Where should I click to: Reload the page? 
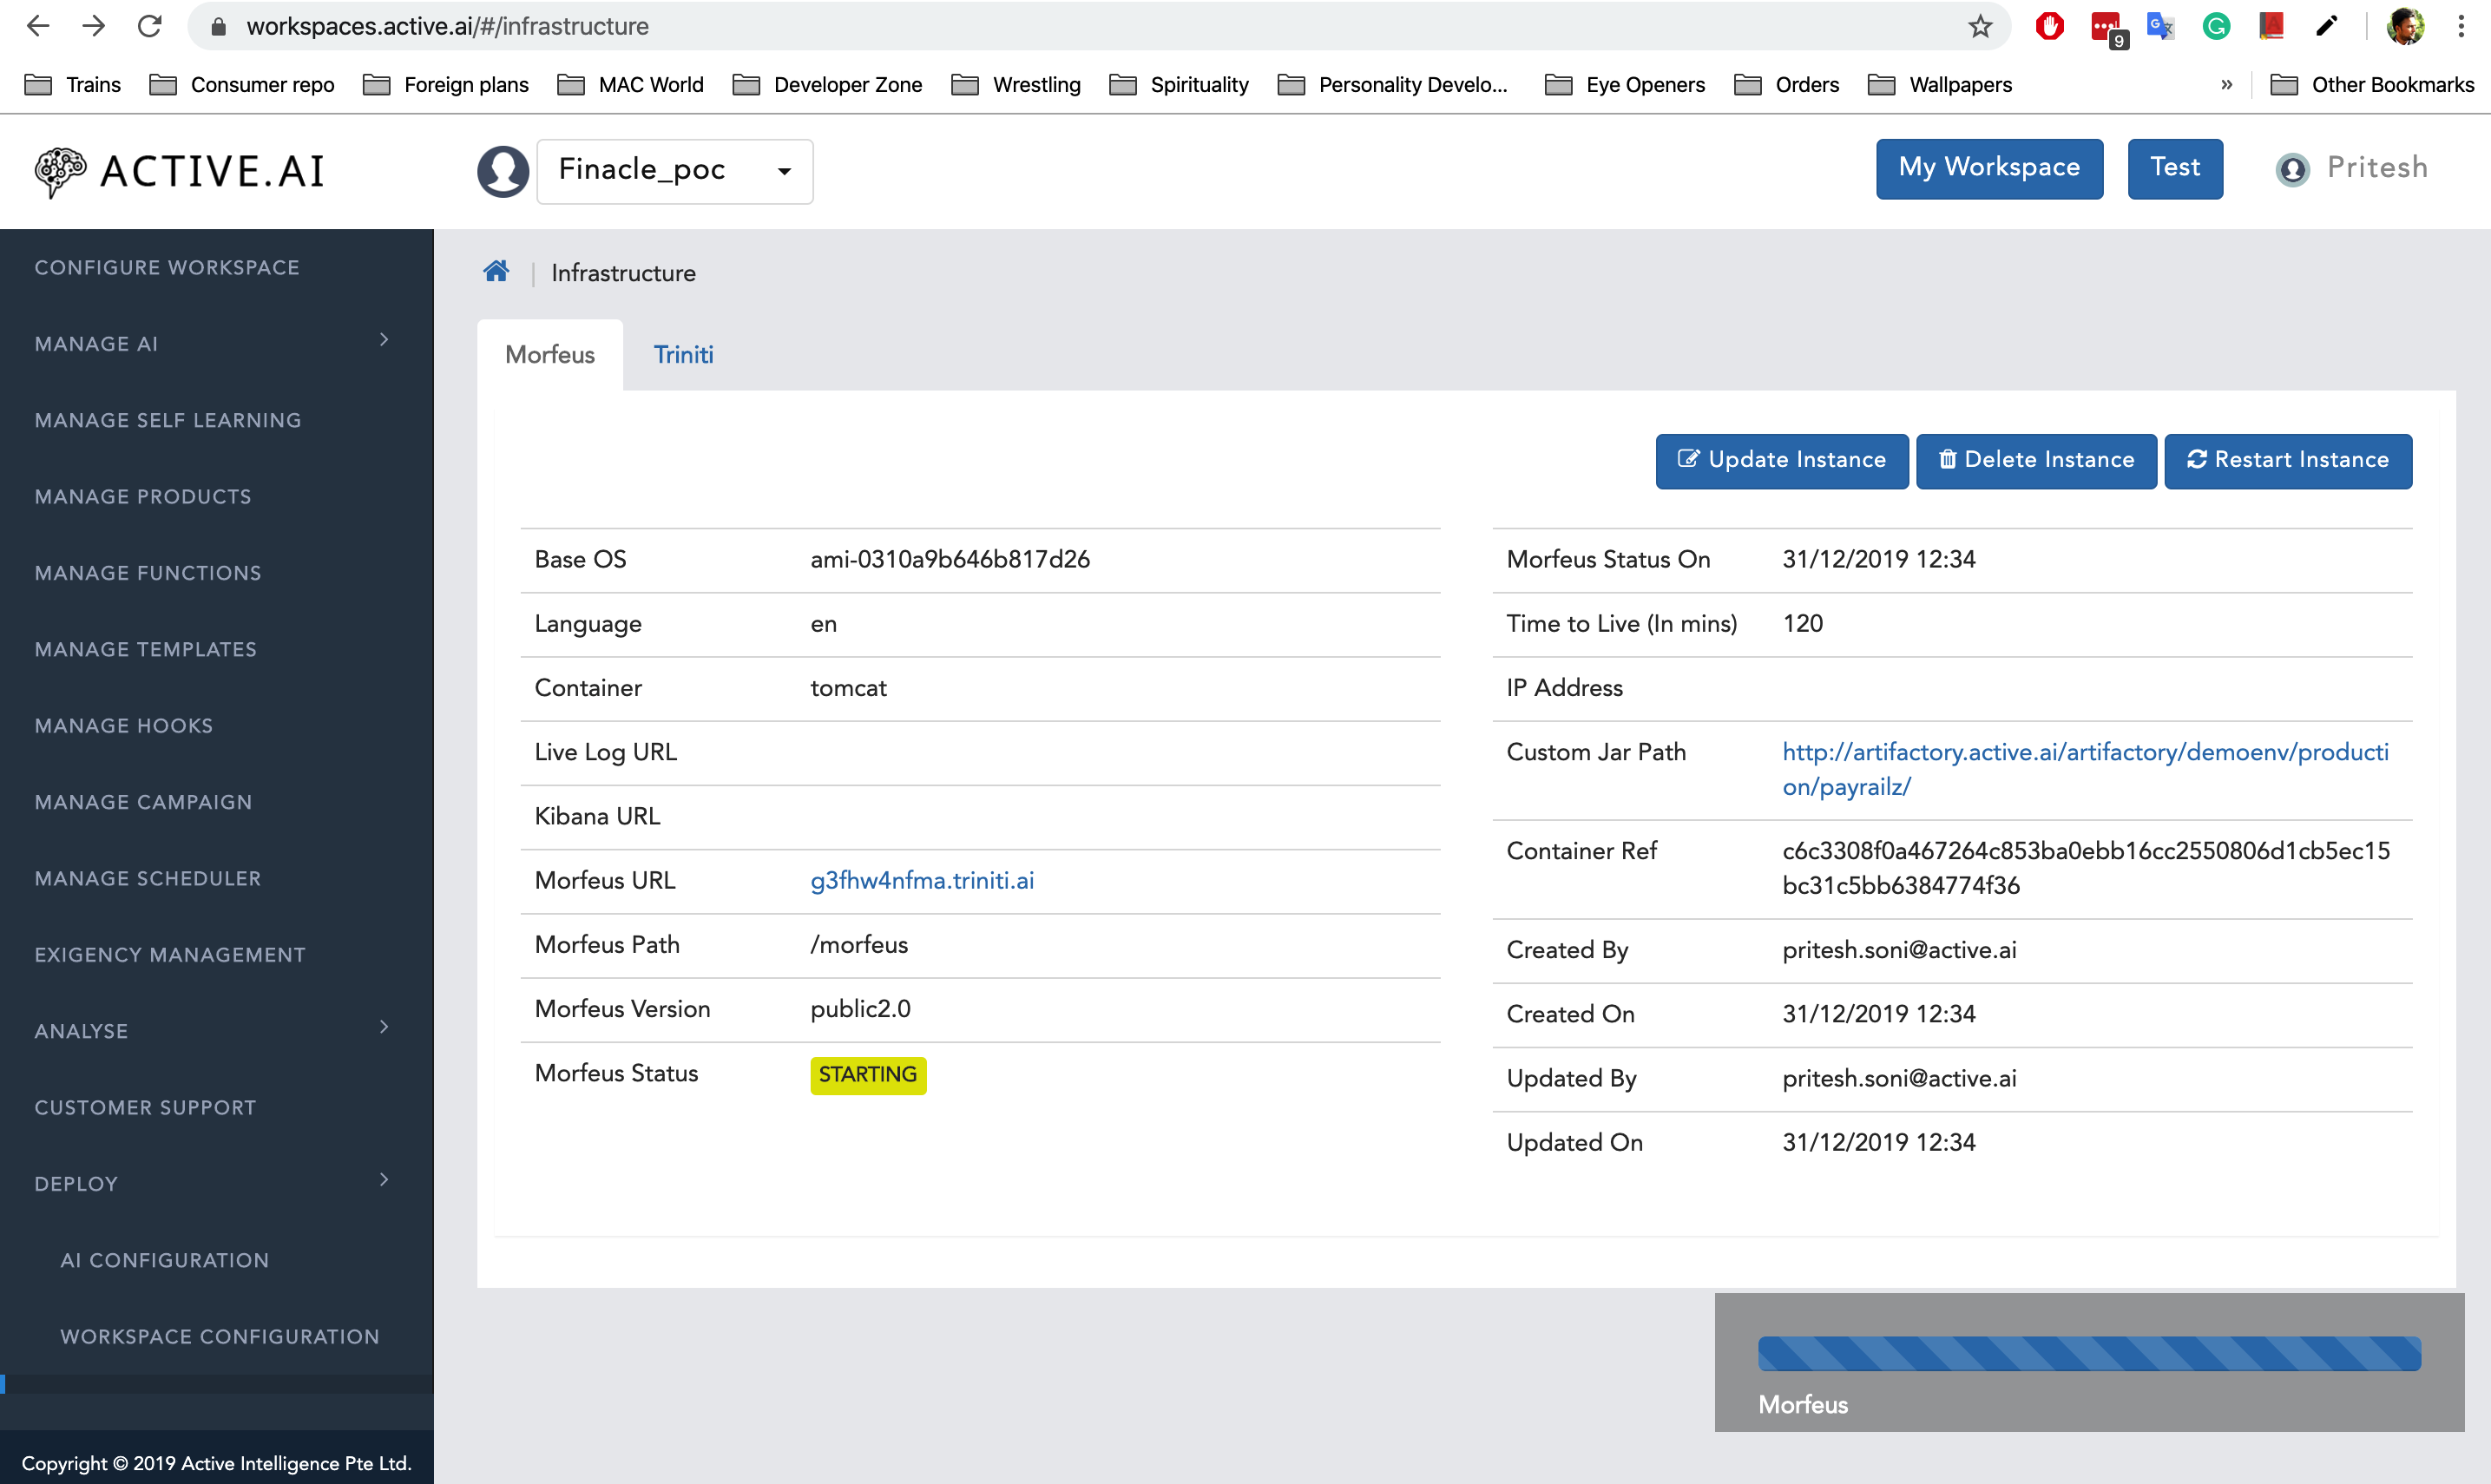click(x=150, y=26)
